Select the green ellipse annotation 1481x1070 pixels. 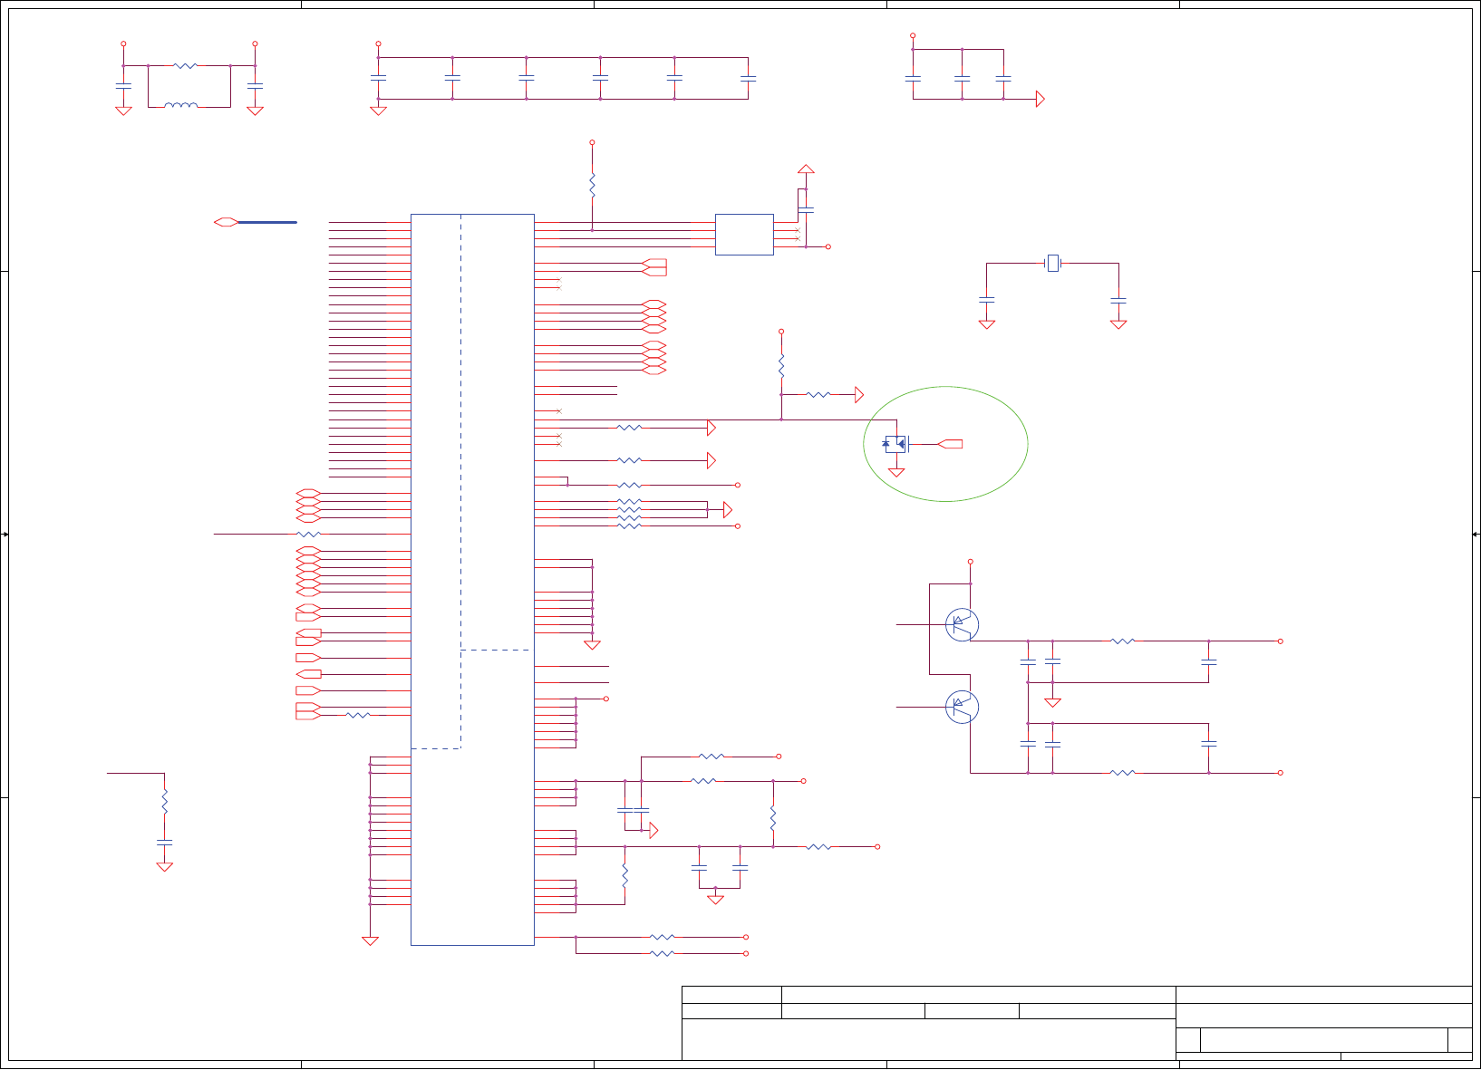pos(945,444)
